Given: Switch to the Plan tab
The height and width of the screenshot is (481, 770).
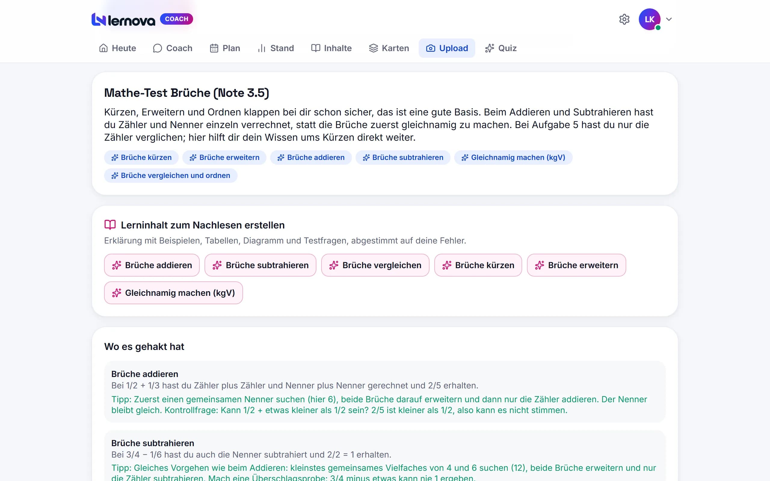Looking at the screenshot, I should (x=225, y=48).
